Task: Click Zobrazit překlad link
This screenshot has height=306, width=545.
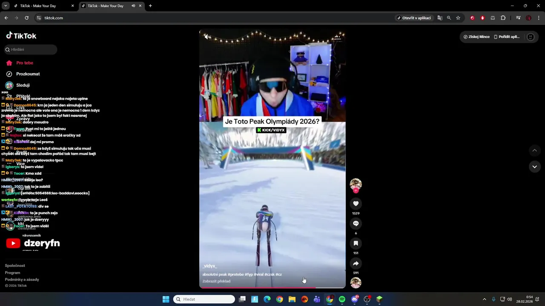Action: click(x=216, y=281)
